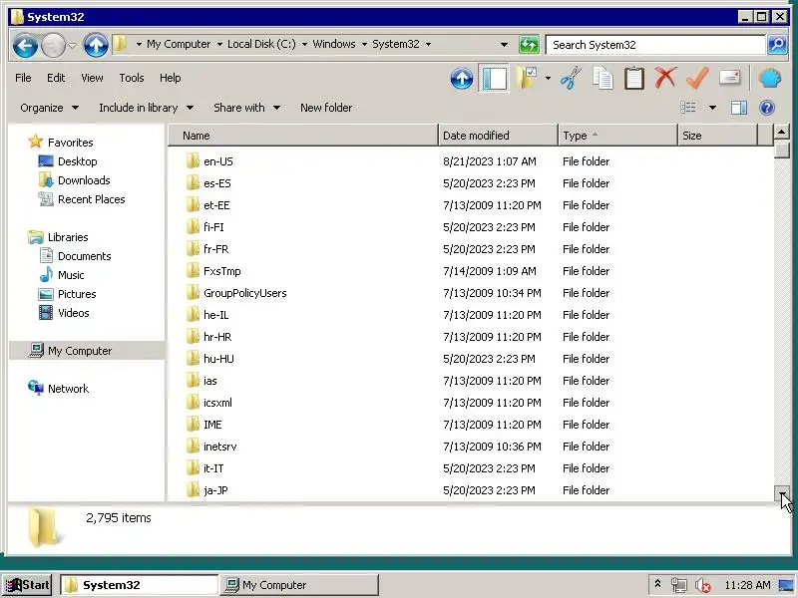
Task: Click the muted volume tray icon
Action: click(703, 585)
